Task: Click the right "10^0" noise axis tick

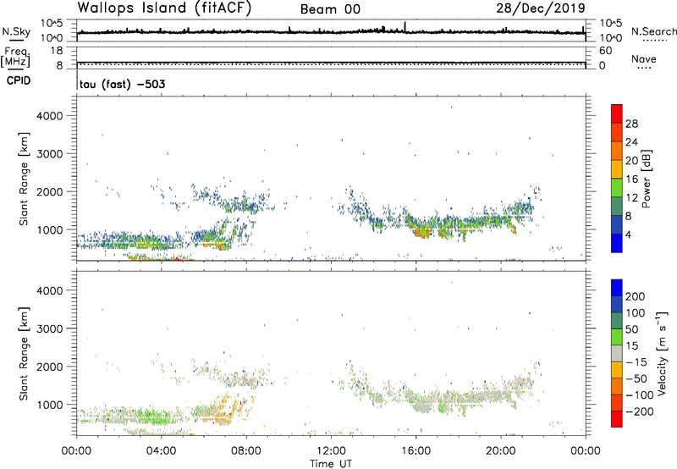Action: coord(610,38)
